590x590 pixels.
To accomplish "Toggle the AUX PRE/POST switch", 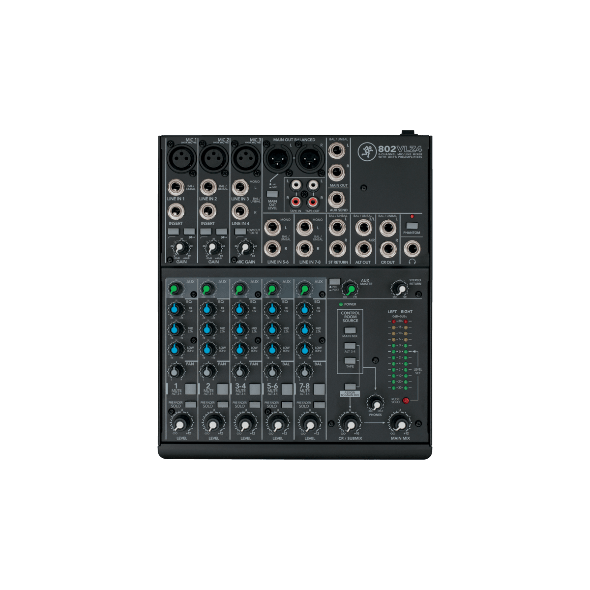I will 335,281.
